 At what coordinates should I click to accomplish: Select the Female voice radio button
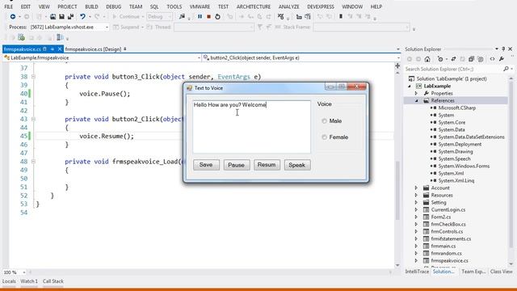(324, 137)
